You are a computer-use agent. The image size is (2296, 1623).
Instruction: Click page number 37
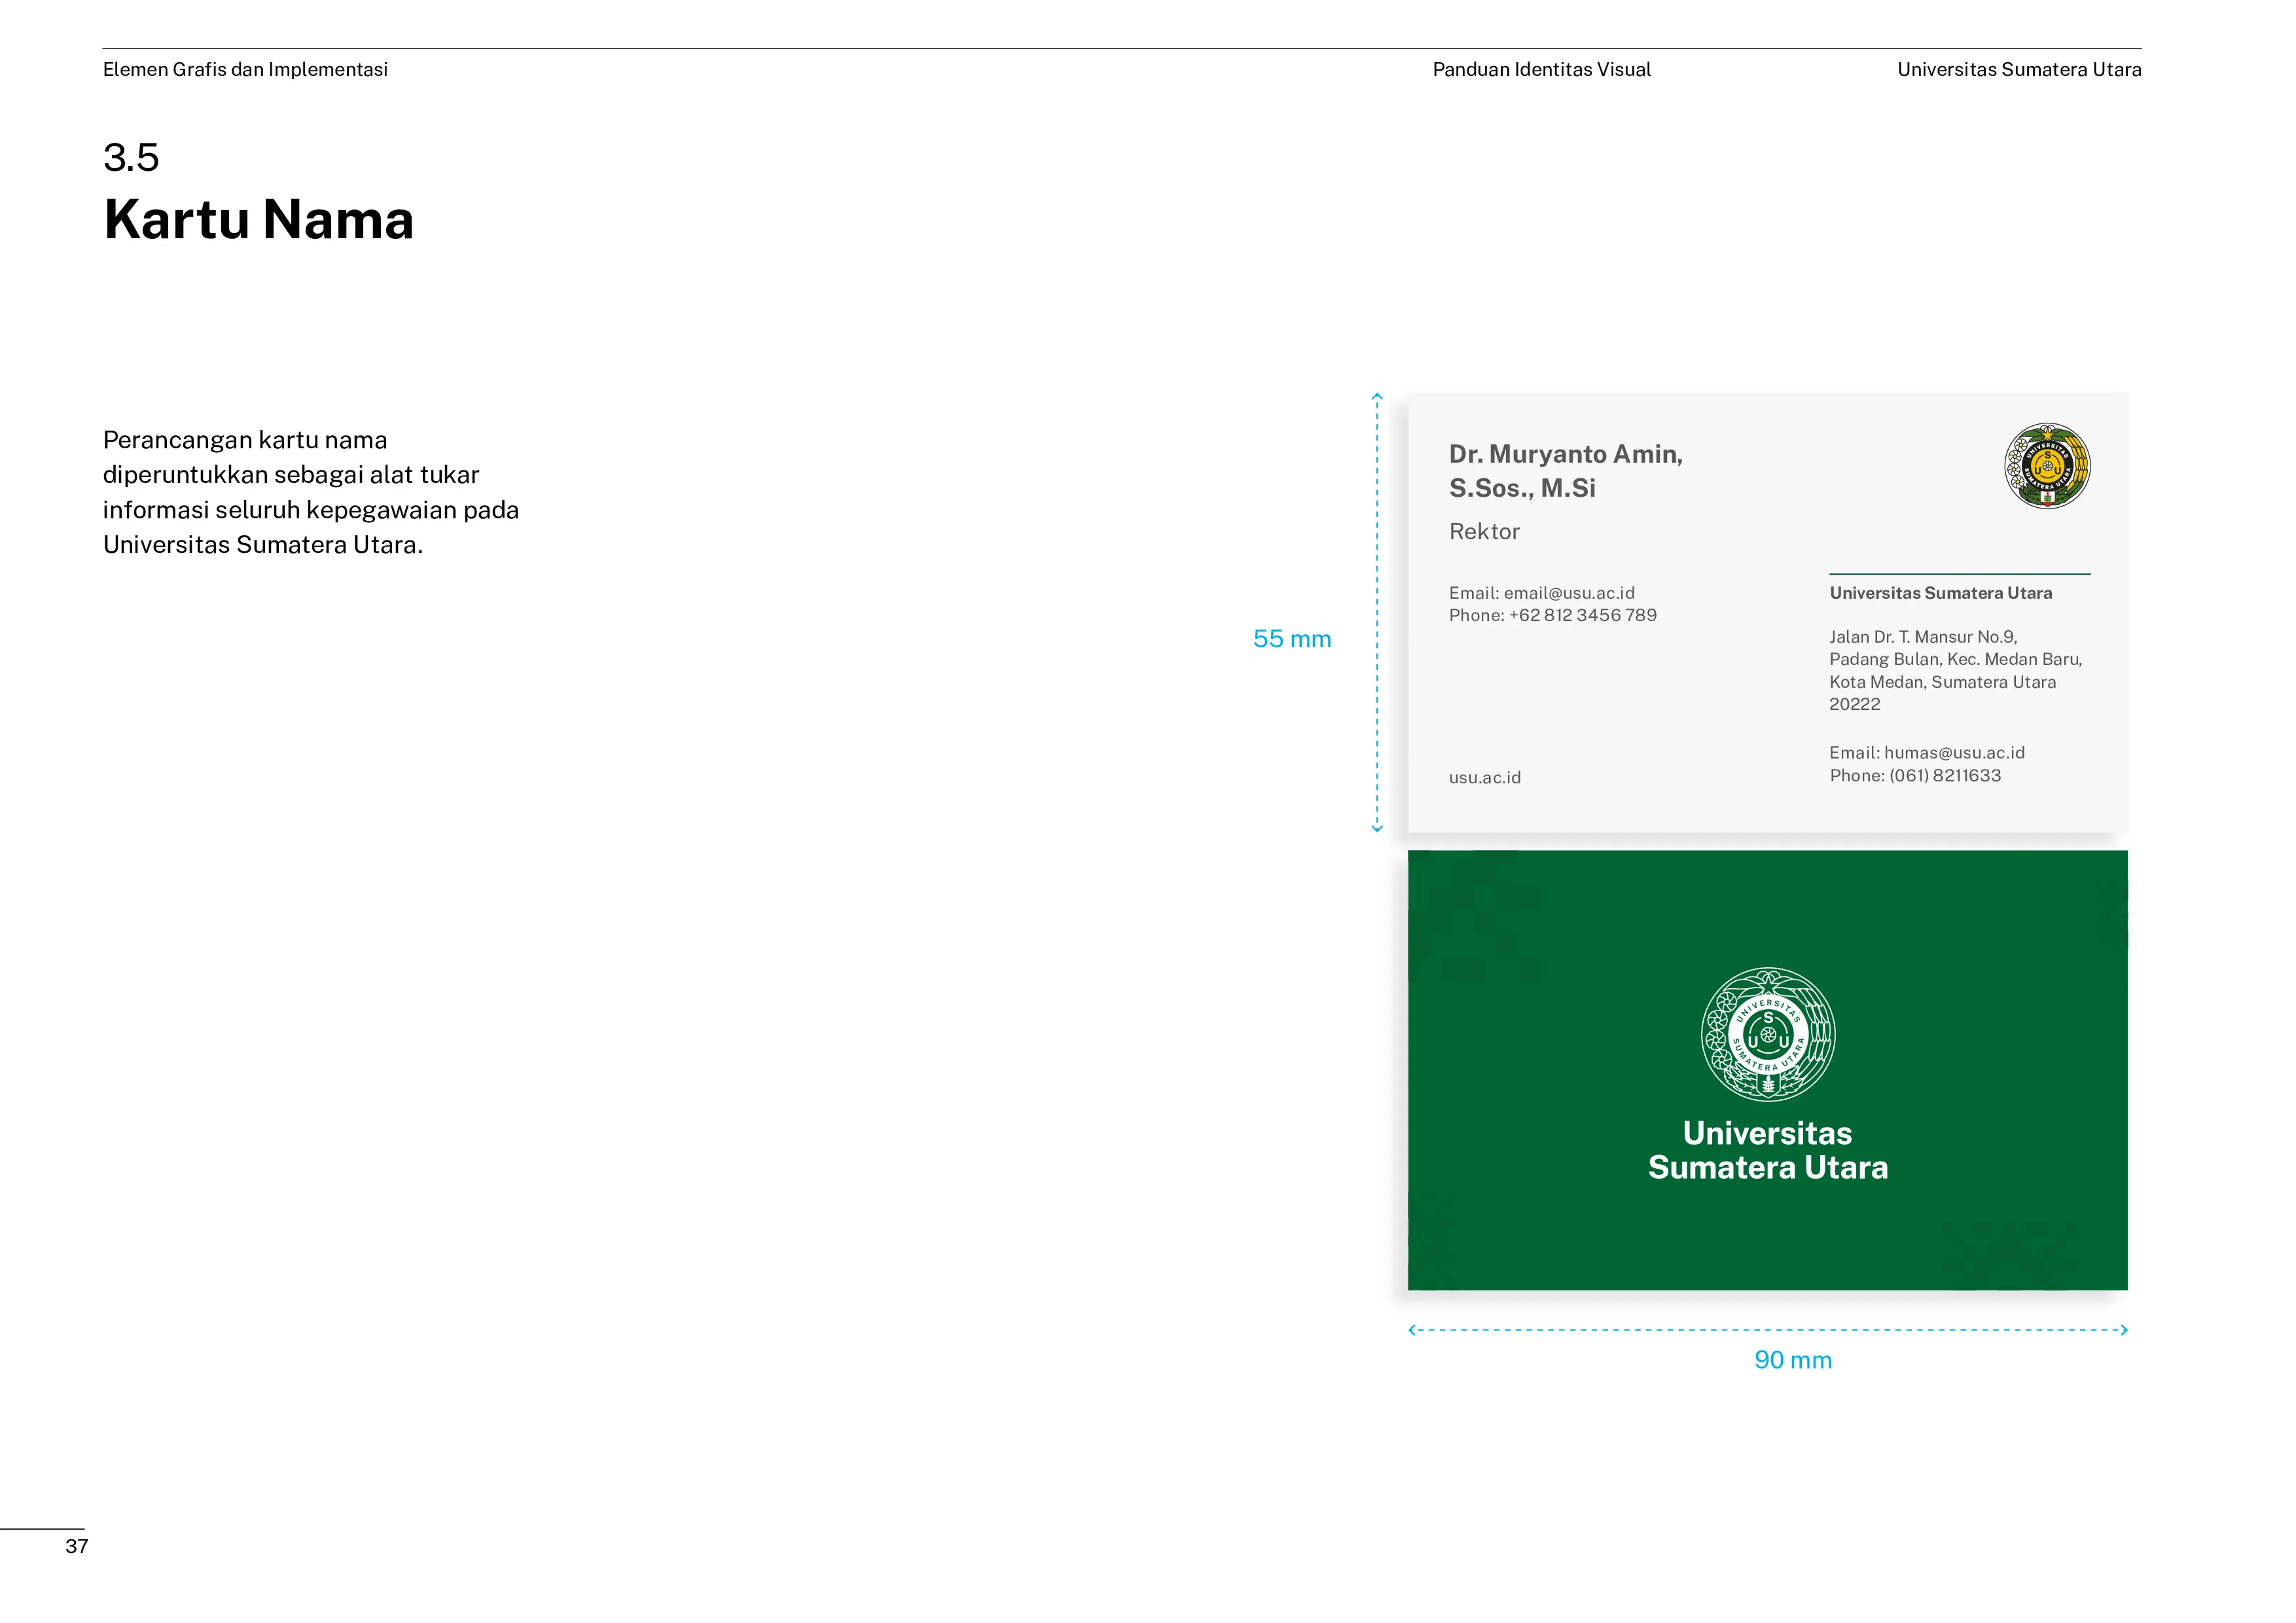77,1546
